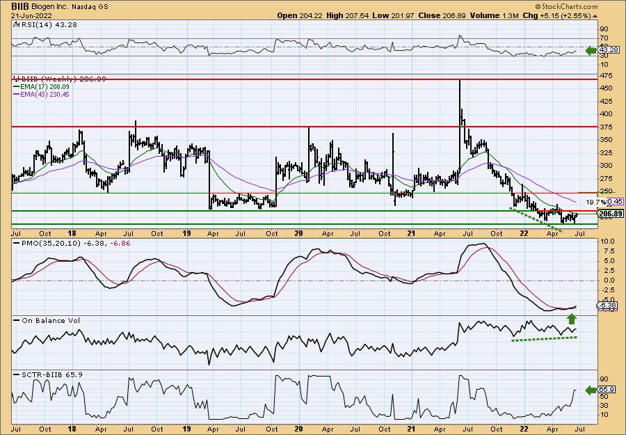Click the 400 price axis label
The height and width of the screenshot is (435, 626).
[606, 114]
